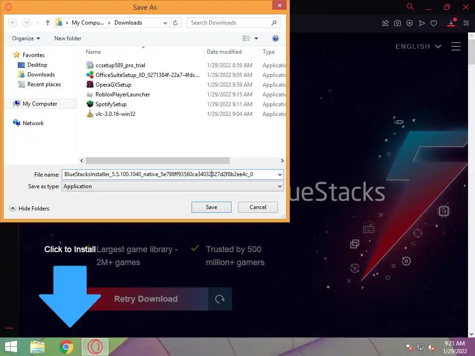Click the Search Downloads box
This screenshot has height=356, width=475.
coord(229,23)
